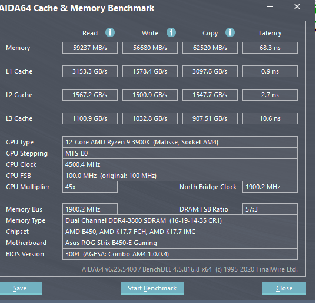This screenshot has width=316, height=304.
Task: Select the North Bridge Clock value field
Action: pyautogui.click(x=270, y=187)
